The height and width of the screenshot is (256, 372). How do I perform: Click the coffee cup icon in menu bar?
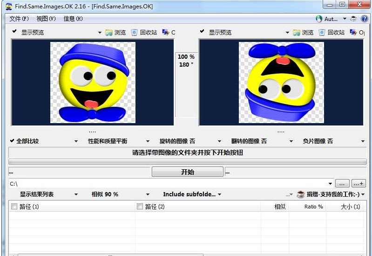click(353, 19)
